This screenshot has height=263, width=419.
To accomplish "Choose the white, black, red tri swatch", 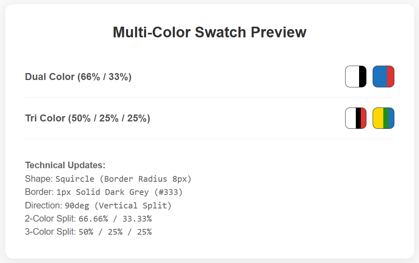I will point(356,118).
